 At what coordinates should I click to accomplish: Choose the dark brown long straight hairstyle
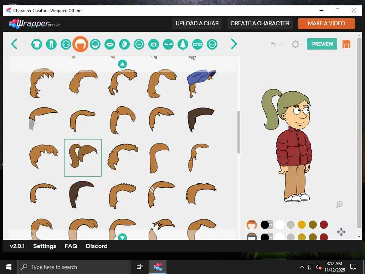click(x=82, y=194)
